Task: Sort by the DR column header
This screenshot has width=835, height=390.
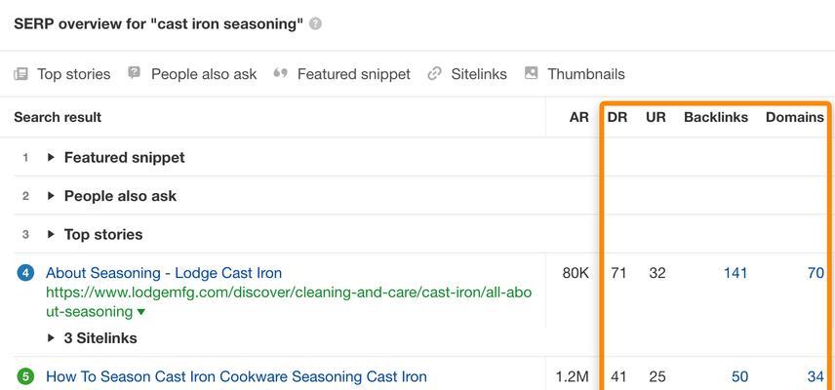Action: point(617,117)
